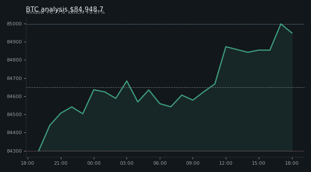Select the 84400 price axis label
Image resolution: width=311 pixels, height=172 pixels.
(14, 133)
